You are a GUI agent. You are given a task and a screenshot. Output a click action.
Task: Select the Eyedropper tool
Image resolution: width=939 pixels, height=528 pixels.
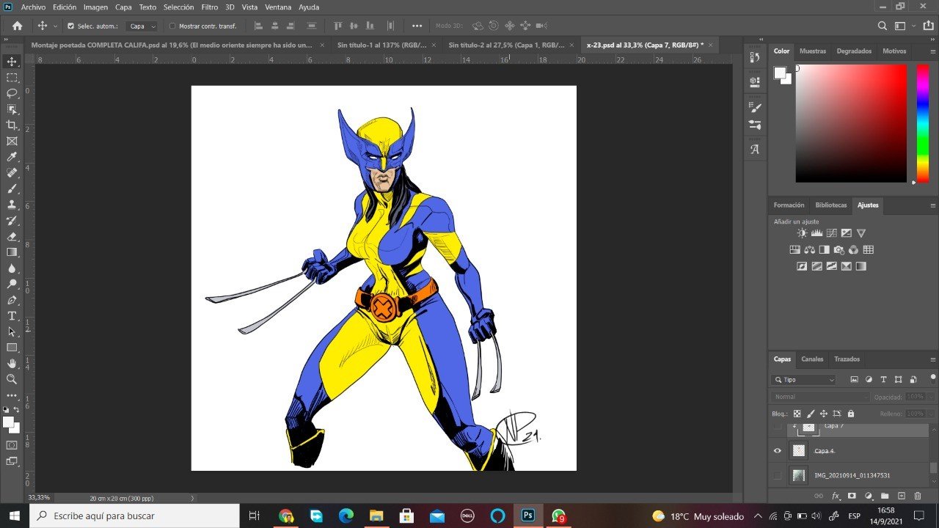(x=12, y=157)
